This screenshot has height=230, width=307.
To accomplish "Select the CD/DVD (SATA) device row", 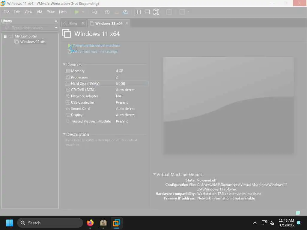I will pyautogui.click(x=107, y=90).
